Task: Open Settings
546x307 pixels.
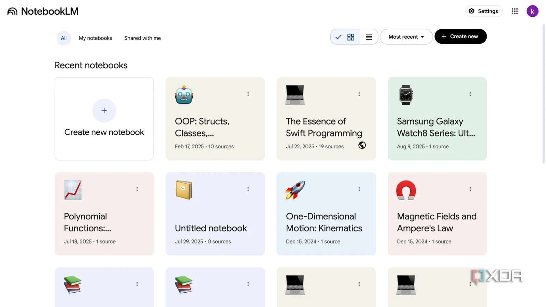Action: click(484, 11)
